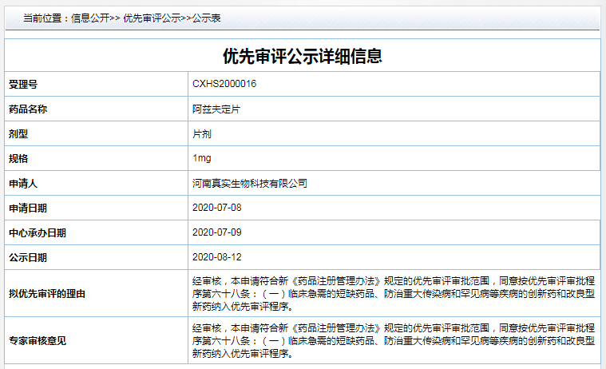Click the paragraph beside 拟优先审评的理由

(394, 294)
